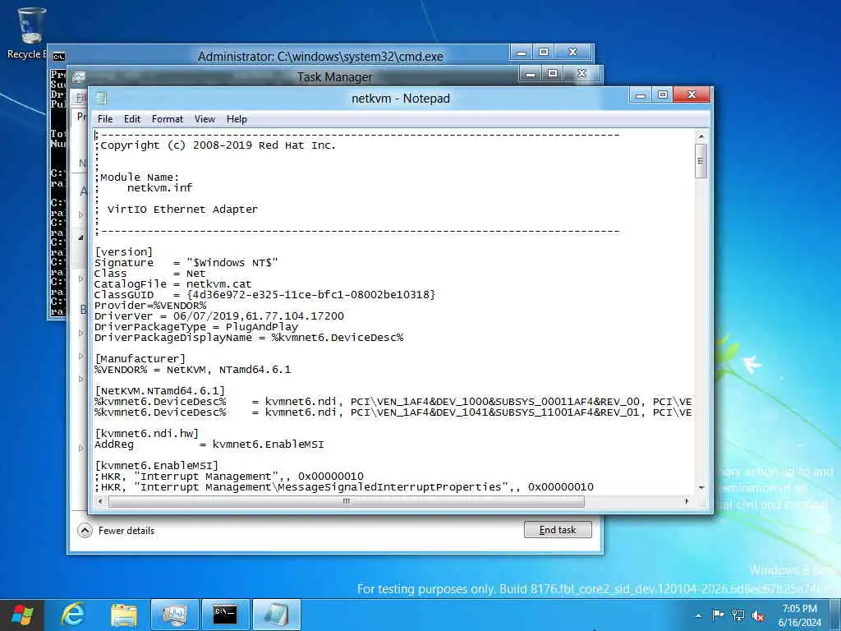Maximize the netkvm Notepad window
This screenshot has height=631, width=841.
(663, 95)
